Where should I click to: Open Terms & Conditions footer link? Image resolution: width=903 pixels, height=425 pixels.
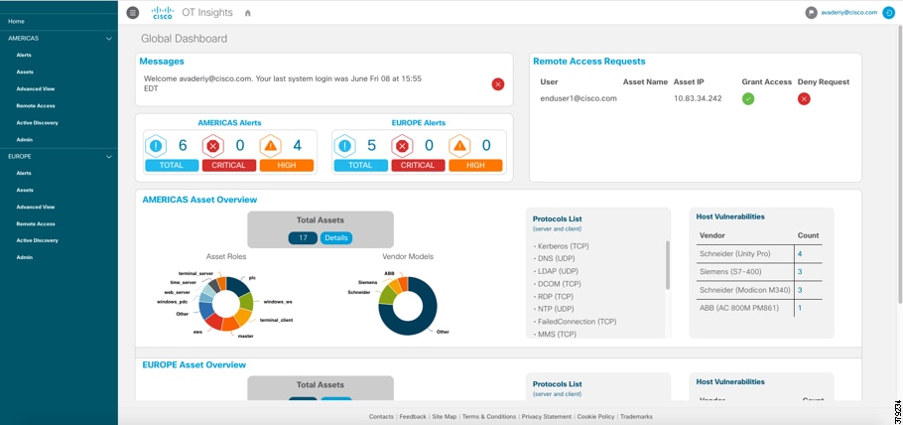[489, 416]
